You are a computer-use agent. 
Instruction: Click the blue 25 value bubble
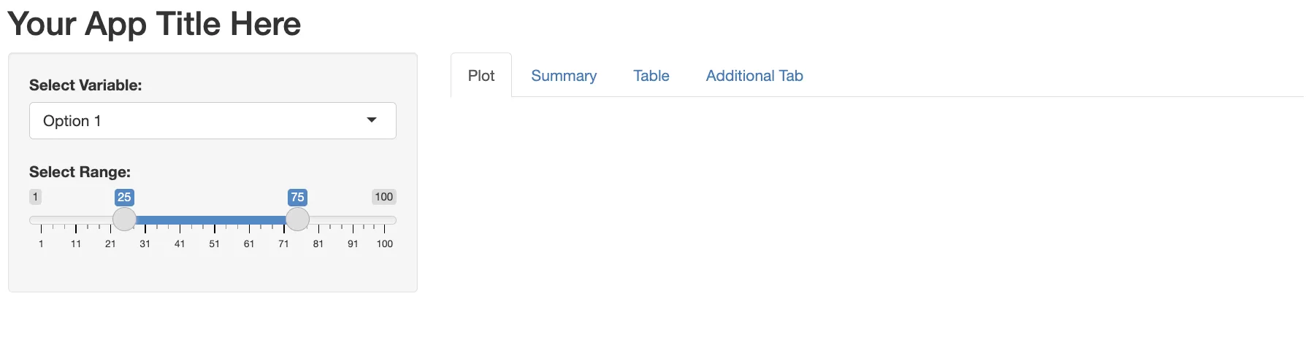(x=124, y=197)
